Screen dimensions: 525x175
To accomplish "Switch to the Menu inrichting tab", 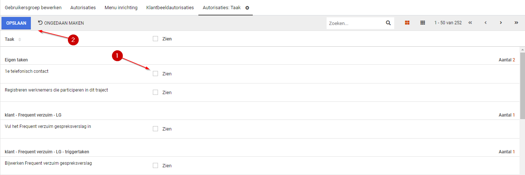I will pyautogui.click(x=121, y=8).
